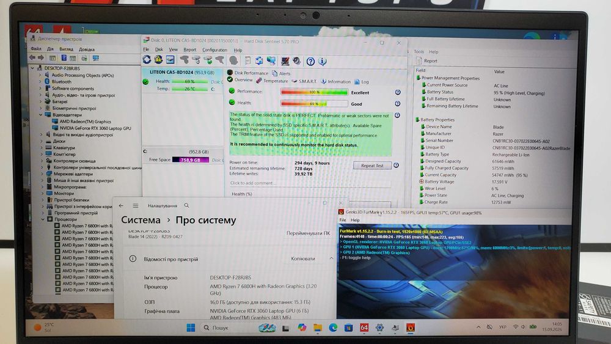Click the Free Space 758,9 GB bar

coord(190,159)
